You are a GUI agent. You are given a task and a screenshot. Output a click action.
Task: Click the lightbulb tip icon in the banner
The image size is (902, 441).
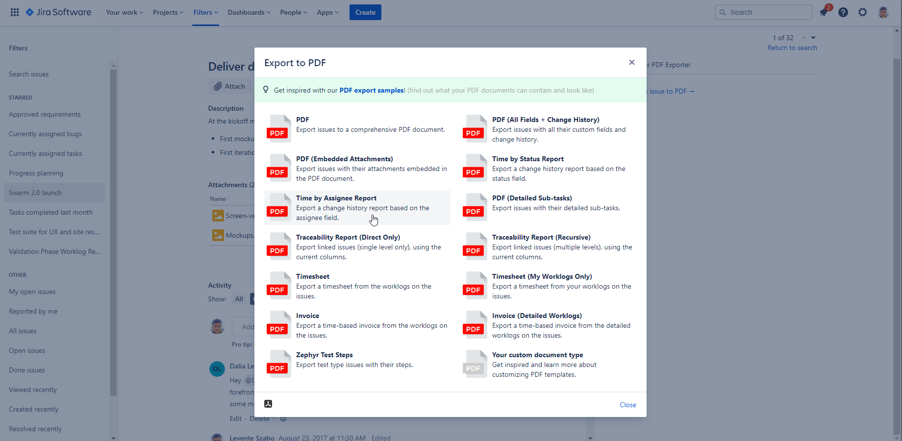point(266,90)
